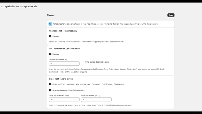Click the rapidsales app icon beside title

[x=2, y=6]
